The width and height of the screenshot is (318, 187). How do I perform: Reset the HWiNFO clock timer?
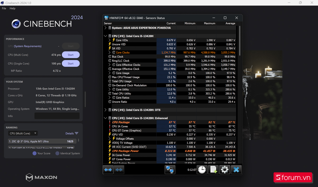(x=202, y=169)
